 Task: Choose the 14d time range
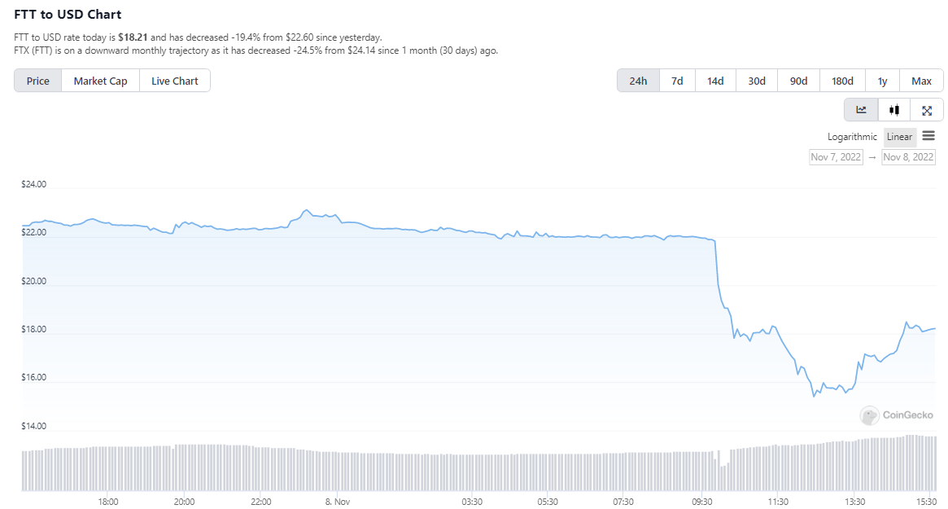pos(715,81)
